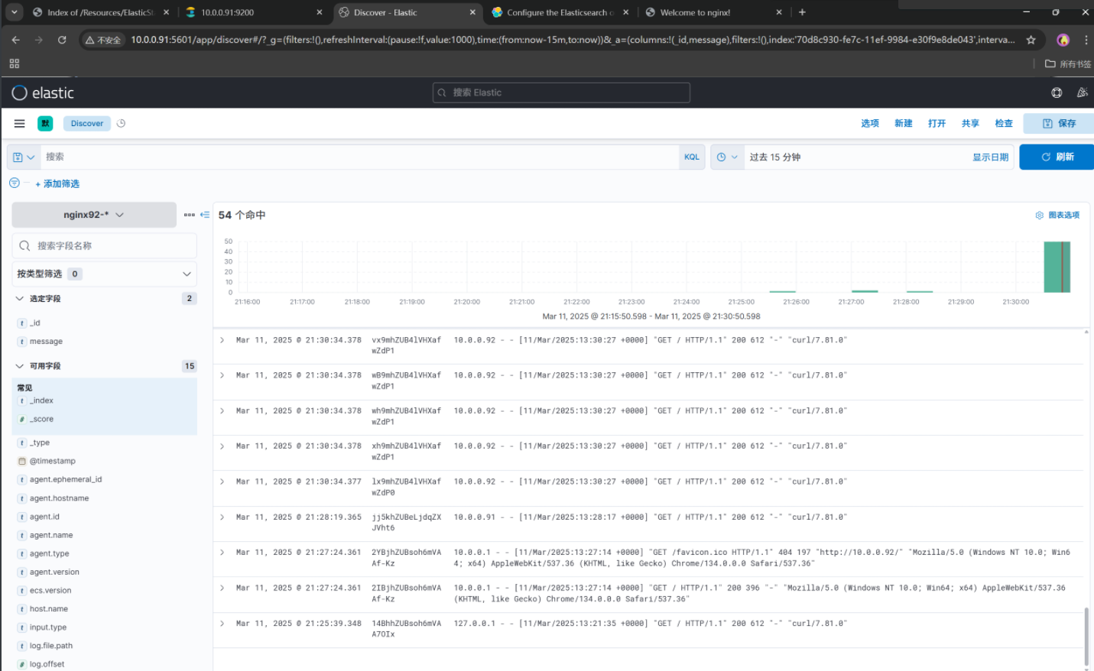The image size is (1094, 671).
Task: Click the Discover breadcrumb button
Action: pos(87,123)
